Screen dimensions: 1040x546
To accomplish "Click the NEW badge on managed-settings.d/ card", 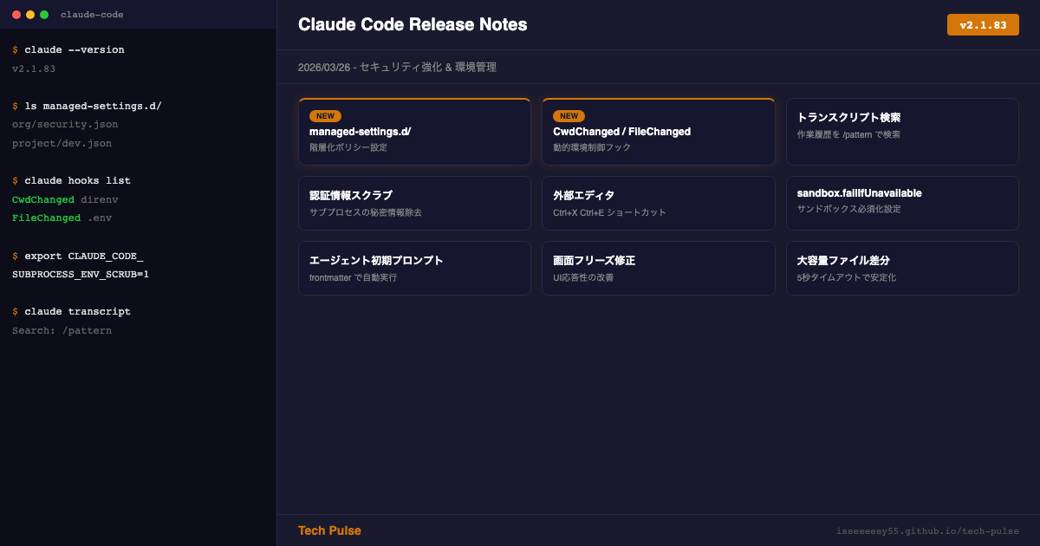I will 325,116.
